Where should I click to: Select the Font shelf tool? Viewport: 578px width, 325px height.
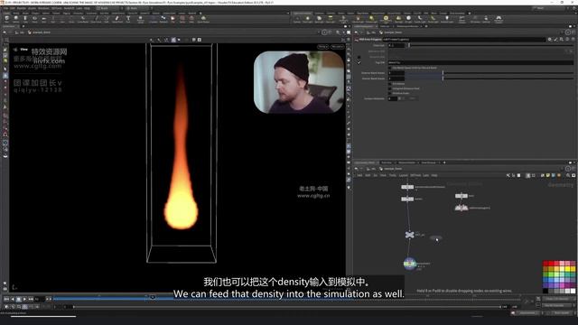128,19
